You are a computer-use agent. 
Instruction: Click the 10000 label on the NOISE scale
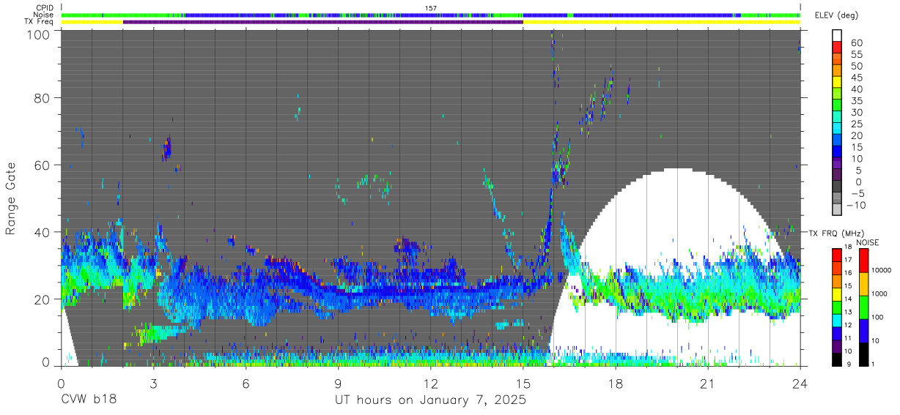click(882, 272)
